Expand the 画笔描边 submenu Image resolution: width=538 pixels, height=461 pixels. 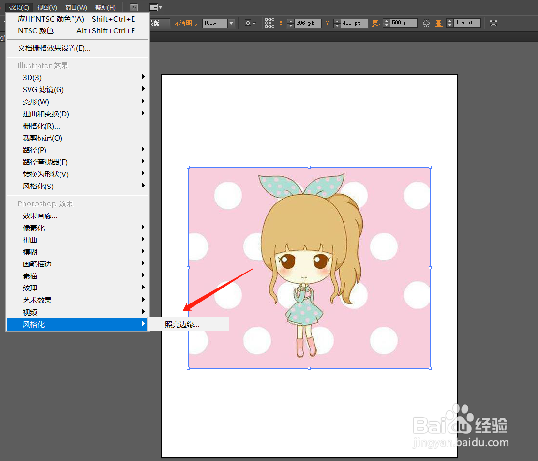(77, 264)
